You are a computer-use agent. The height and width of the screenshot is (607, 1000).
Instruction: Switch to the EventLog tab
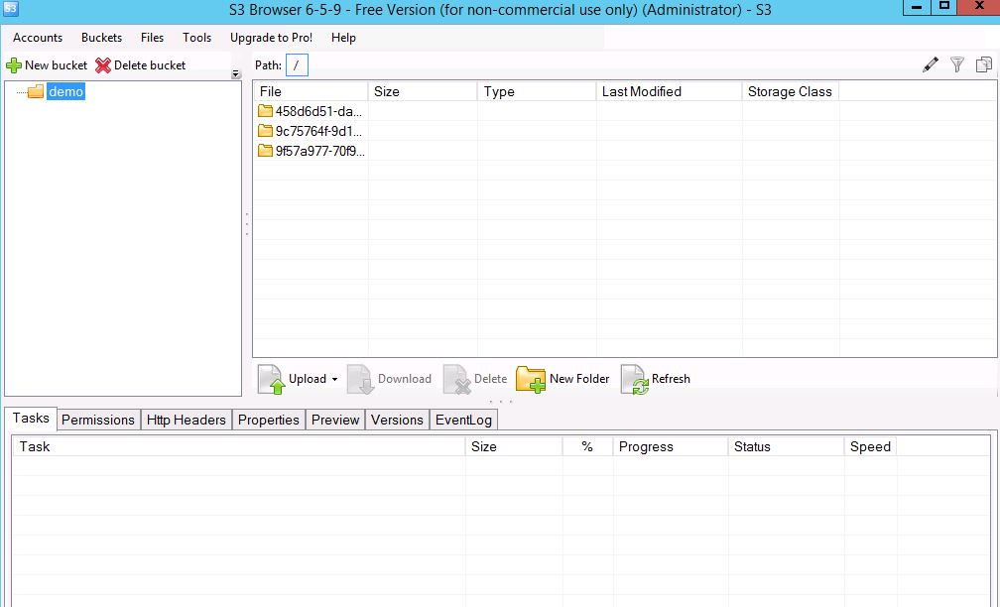pyautogui.click(x=463, y=420)
